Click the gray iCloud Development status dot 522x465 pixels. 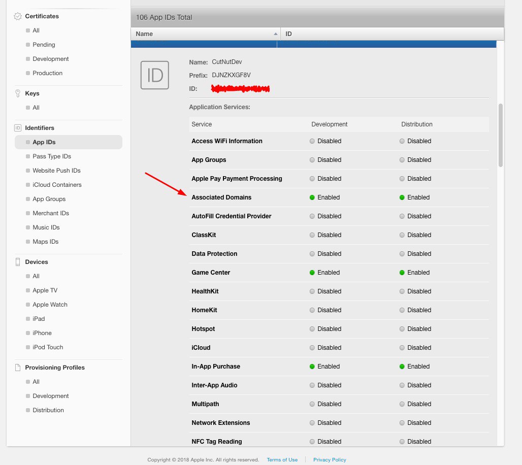click(312, 348)
